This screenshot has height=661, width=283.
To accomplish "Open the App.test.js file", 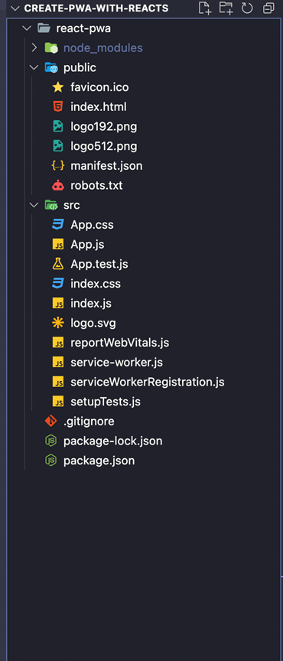I will (99, 265).
